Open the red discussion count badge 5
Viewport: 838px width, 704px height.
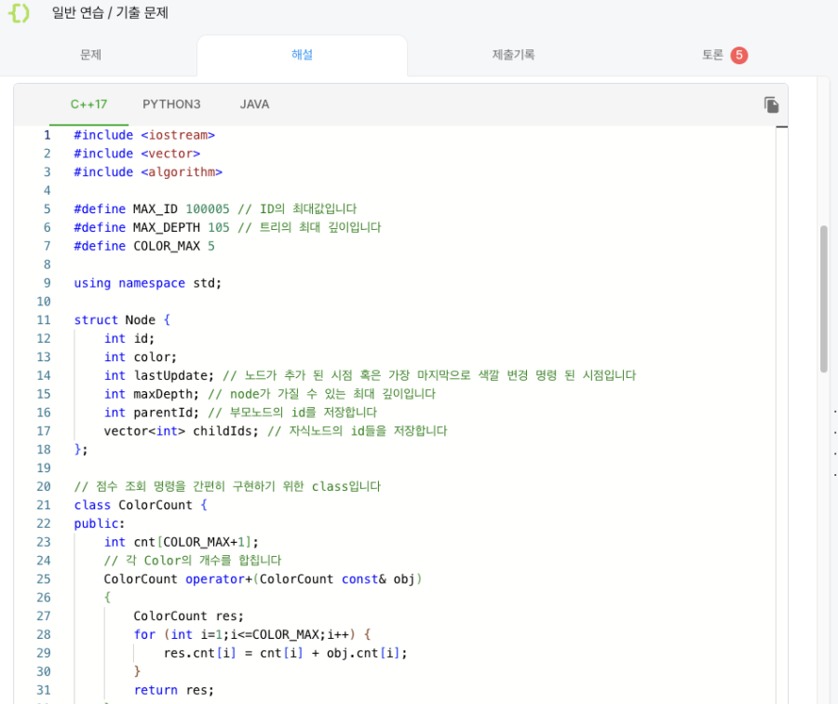coord(739,55)
